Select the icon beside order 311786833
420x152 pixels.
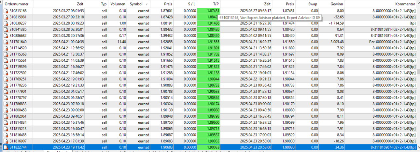point(6,104)
